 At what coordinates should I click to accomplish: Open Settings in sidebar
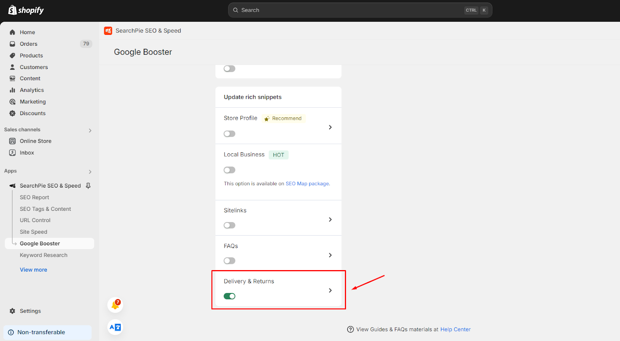(30, 311)
